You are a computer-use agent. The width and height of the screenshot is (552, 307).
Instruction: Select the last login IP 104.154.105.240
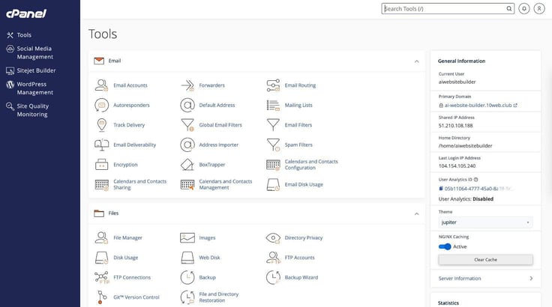pyautogui.click(x=457, y=166)
